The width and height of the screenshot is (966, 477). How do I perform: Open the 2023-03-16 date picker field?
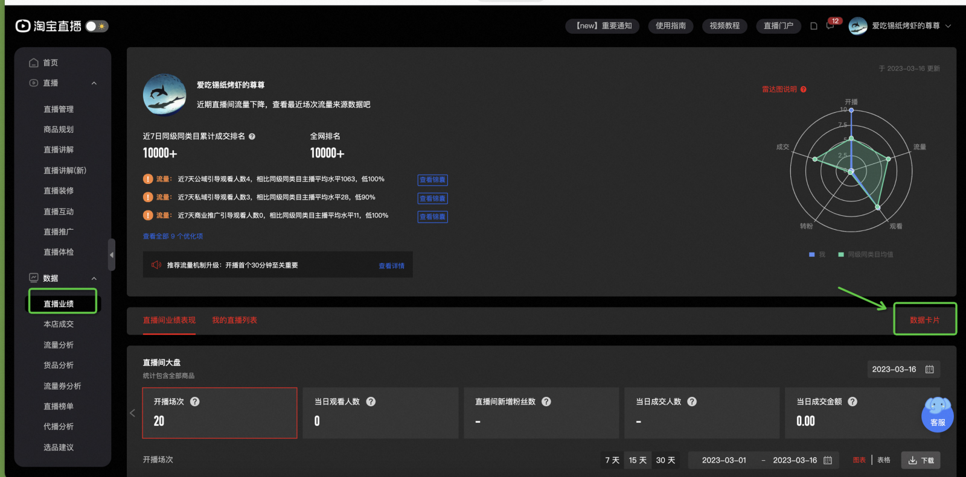(x=903, y=369)
